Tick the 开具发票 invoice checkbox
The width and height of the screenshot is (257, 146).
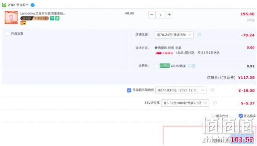click(x=8, y=34)
